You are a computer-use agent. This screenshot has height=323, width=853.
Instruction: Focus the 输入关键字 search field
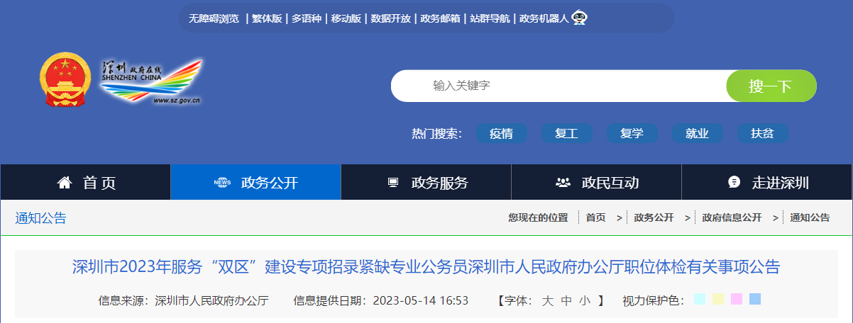click(x=554, y=86)
